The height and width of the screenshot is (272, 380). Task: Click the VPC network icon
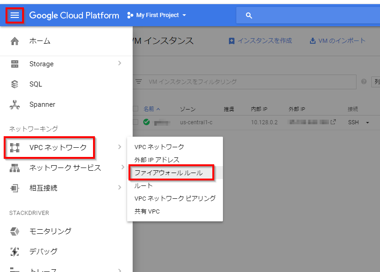pyautogui.click(x=15, y=147)
